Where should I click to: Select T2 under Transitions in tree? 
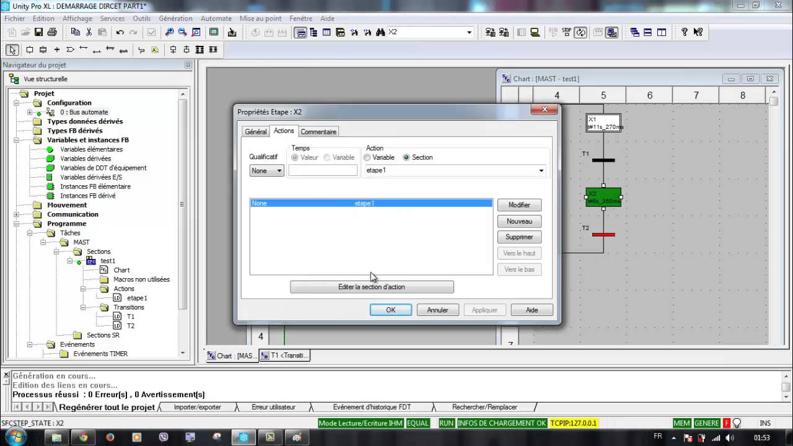click(x=131, y=326)
